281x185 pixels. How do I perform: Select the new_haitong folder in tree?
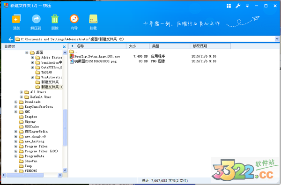[31, 141]
